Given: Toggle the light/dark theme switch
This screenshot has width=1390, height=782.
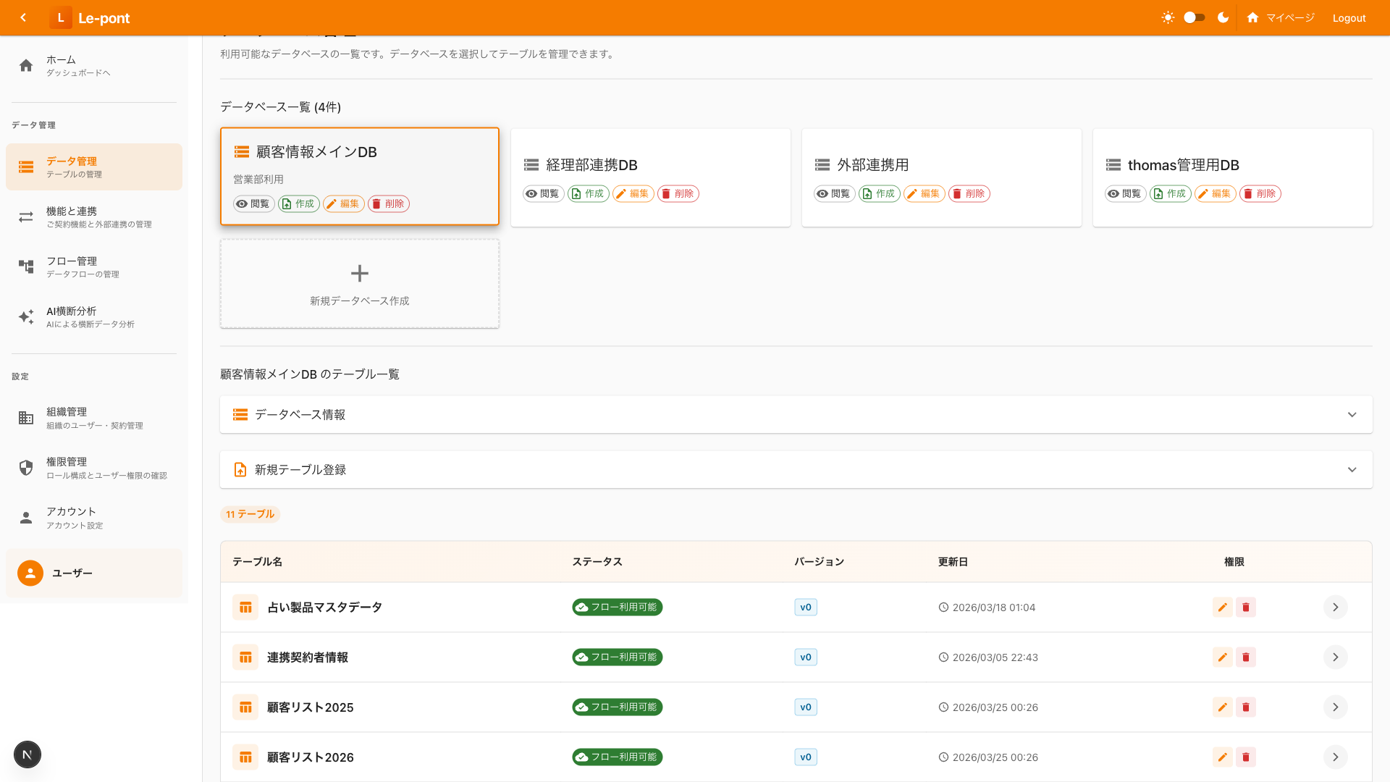Looking at the screenshot, I should [1194, 17].
